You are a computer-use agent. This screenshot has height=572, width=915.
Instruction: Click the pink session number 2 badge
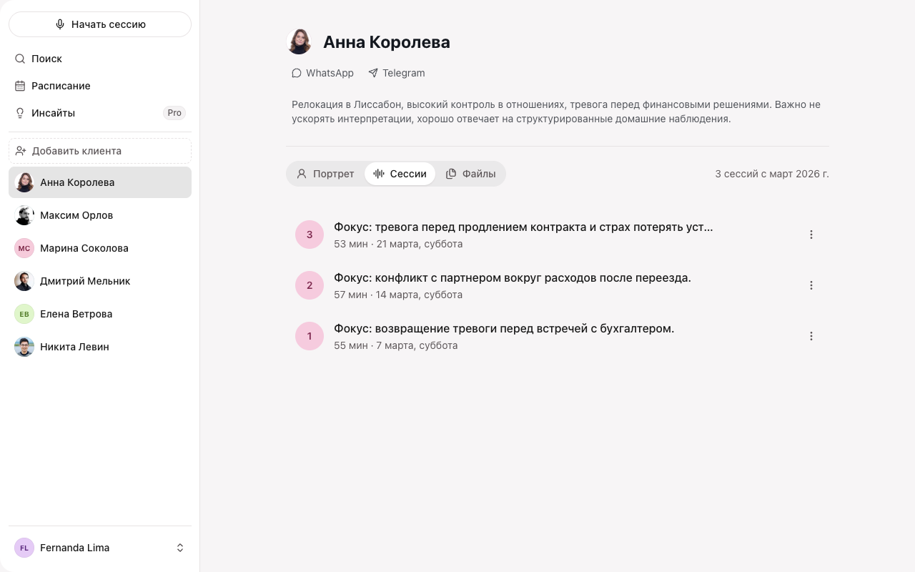pyautogui.click(x=310, y=285)
